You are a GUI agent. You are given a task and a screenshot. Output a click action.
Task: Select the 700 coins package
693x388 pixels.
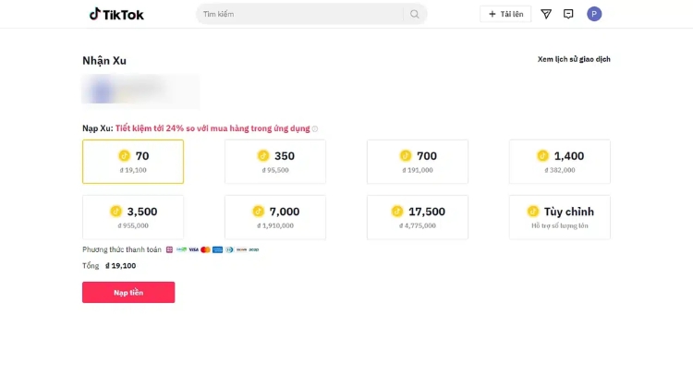click(x=418, y=162)
